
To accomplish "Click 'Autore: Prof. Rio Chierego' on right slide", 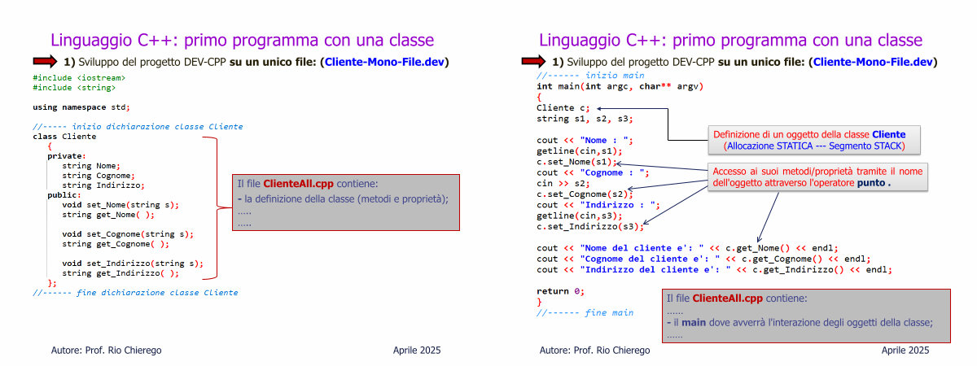I will pos(594,350).
